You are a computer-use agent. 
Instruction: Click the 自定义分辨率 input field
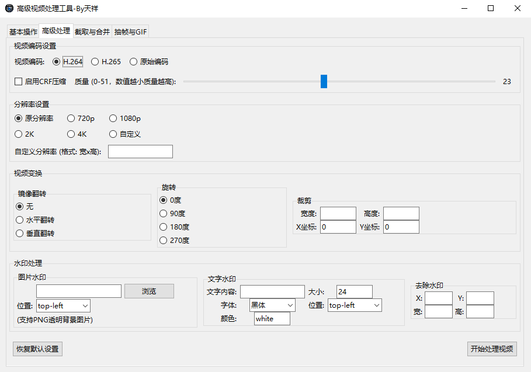click(x=141, y=152)
